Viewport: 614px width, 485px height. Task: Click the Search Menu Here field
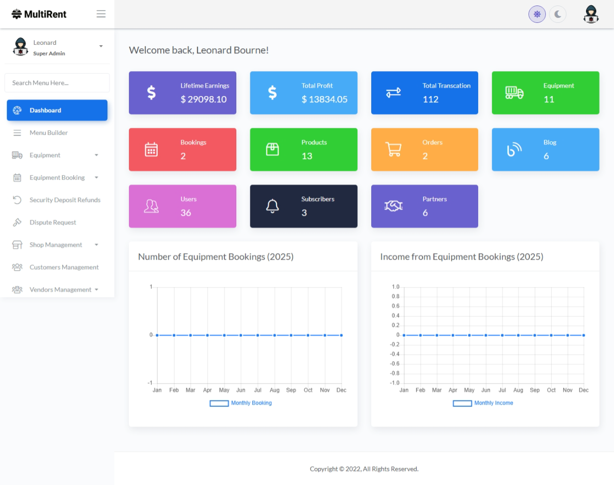tap(57, 83)
